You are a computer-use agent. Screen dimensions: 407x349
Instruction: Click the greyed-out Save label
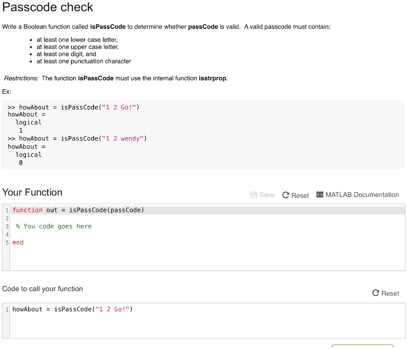coord(266,195)
